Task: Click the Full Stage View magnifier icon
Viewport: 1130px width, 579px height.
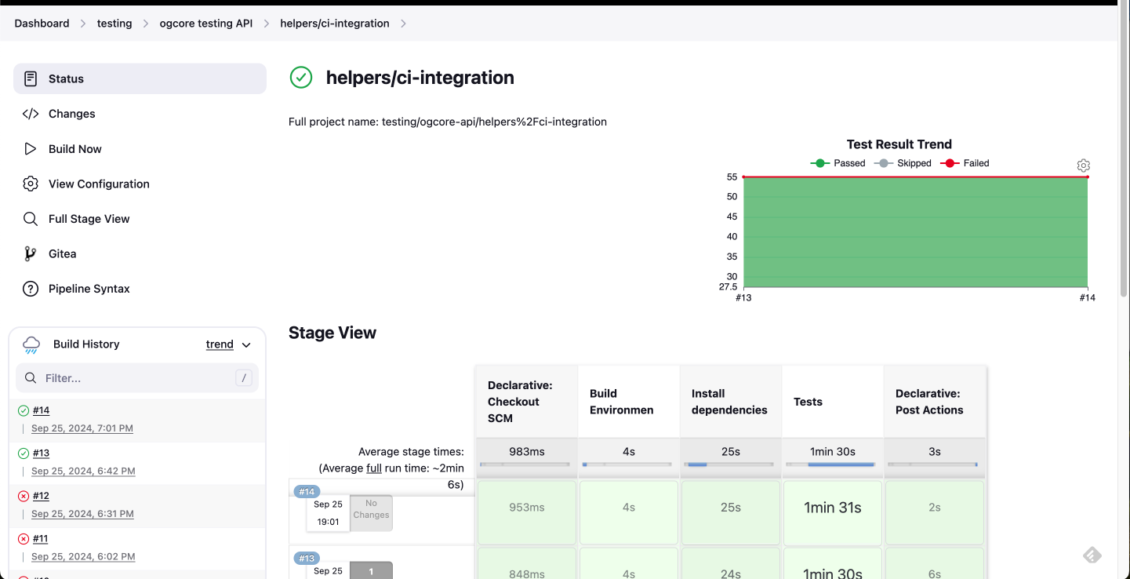Action: (x=31, y=219)
